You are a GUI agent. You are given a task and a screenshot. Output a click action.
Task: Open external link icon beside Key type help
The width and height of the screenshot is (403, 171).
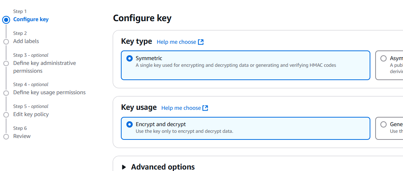pos(201,42)
